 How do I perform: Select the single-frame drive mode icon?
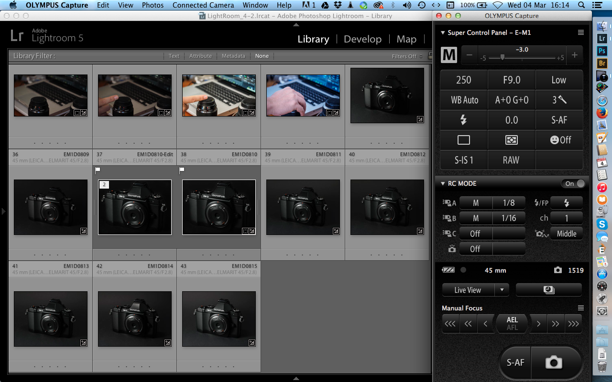point(463,140)
